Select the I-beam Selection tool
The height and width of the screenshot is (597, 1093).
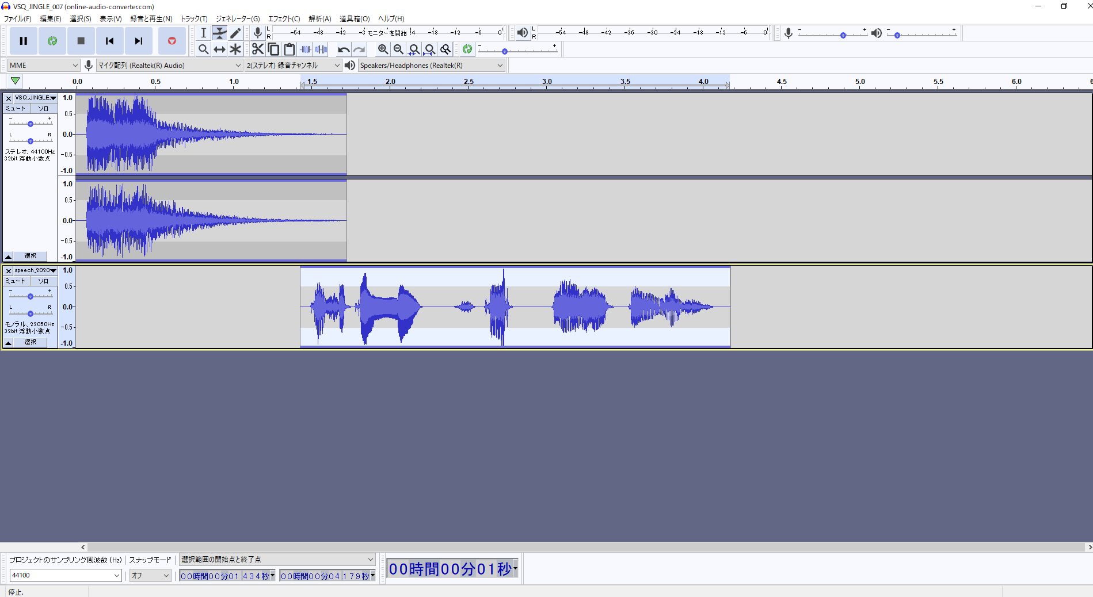pyautogui.click(x=204, y=33)
